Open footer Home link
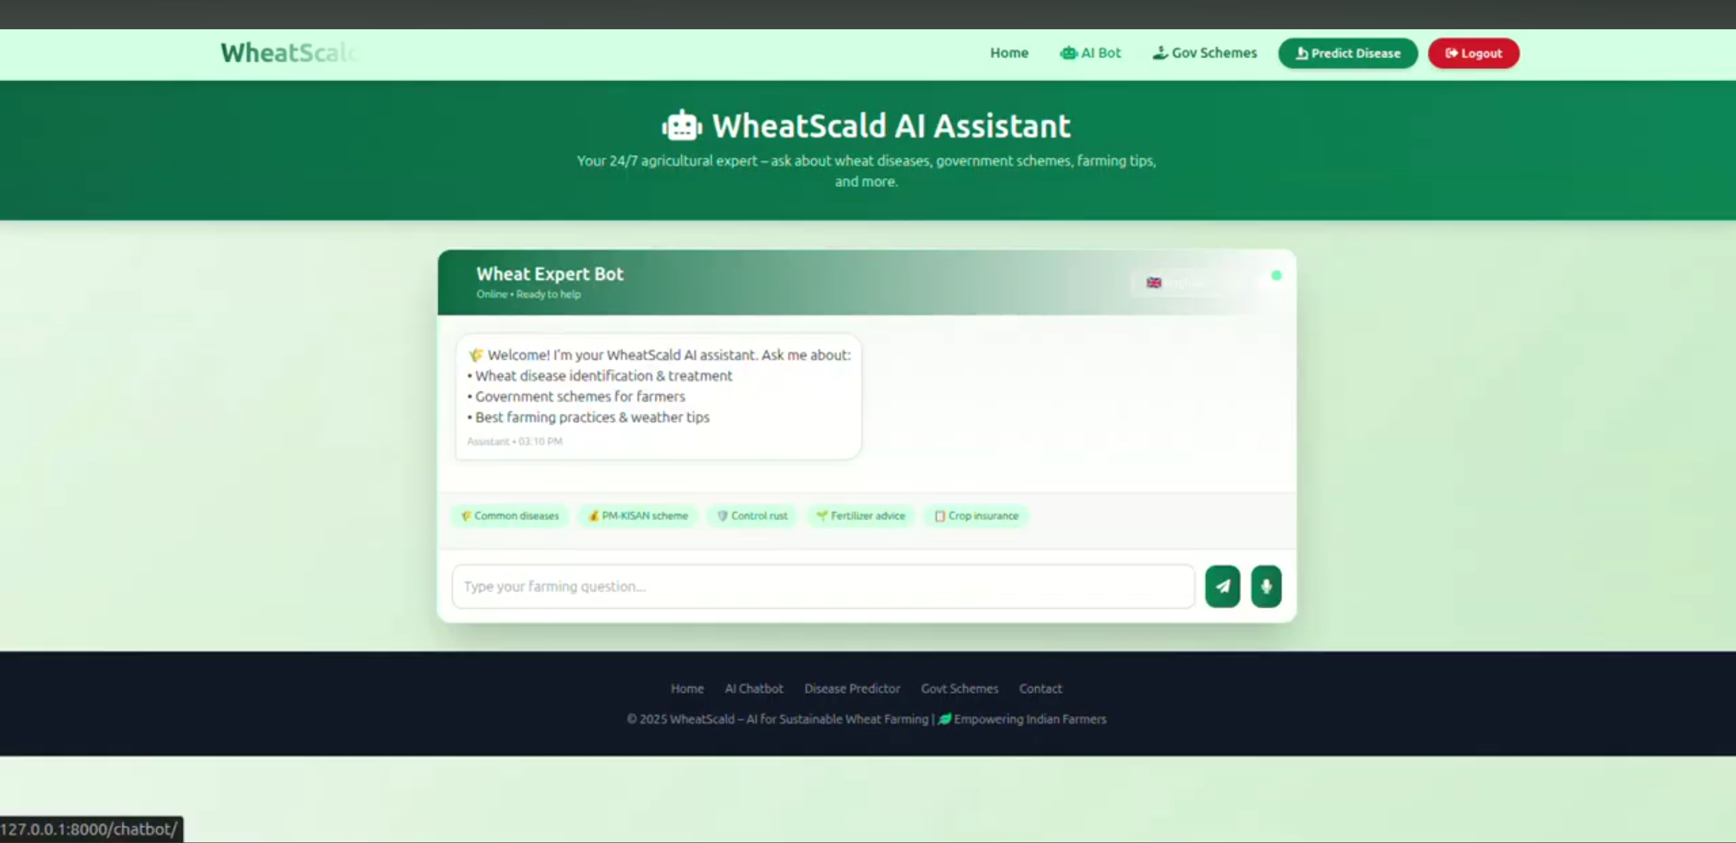Screen dimensions: 1736x843 pyautogui.click(x=687, y=689)
